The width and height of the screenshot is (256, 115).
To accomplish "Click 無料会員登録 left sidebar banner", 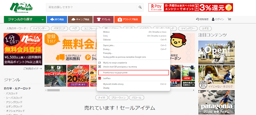I will click(x=23, y=49).
